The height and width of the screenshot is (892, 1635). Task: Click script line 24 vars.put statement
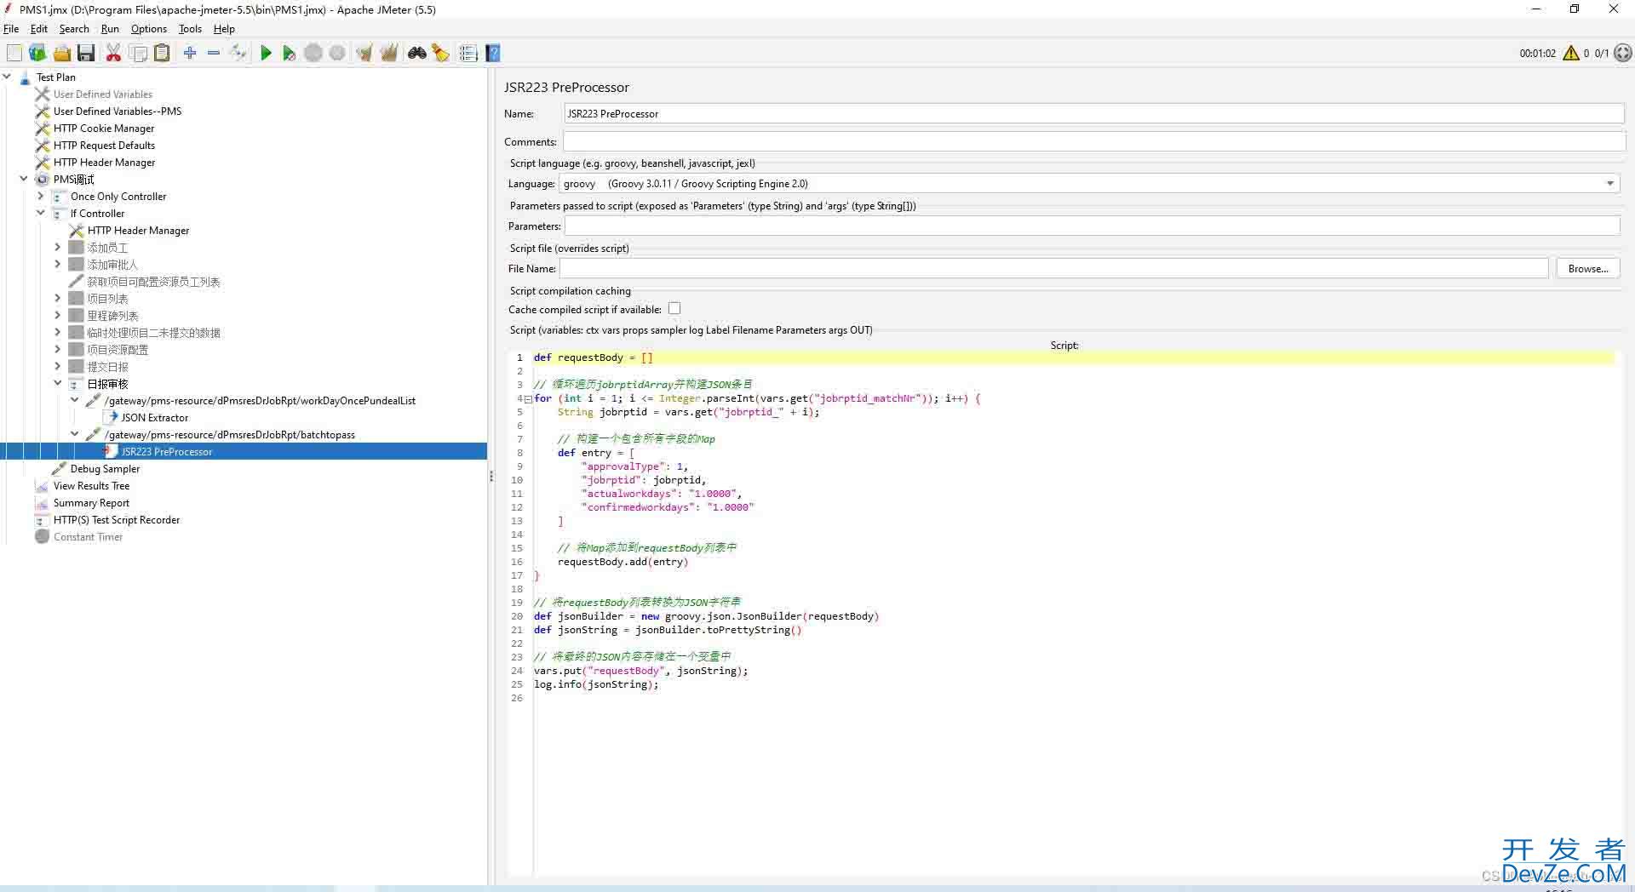[x=640, y=671]
